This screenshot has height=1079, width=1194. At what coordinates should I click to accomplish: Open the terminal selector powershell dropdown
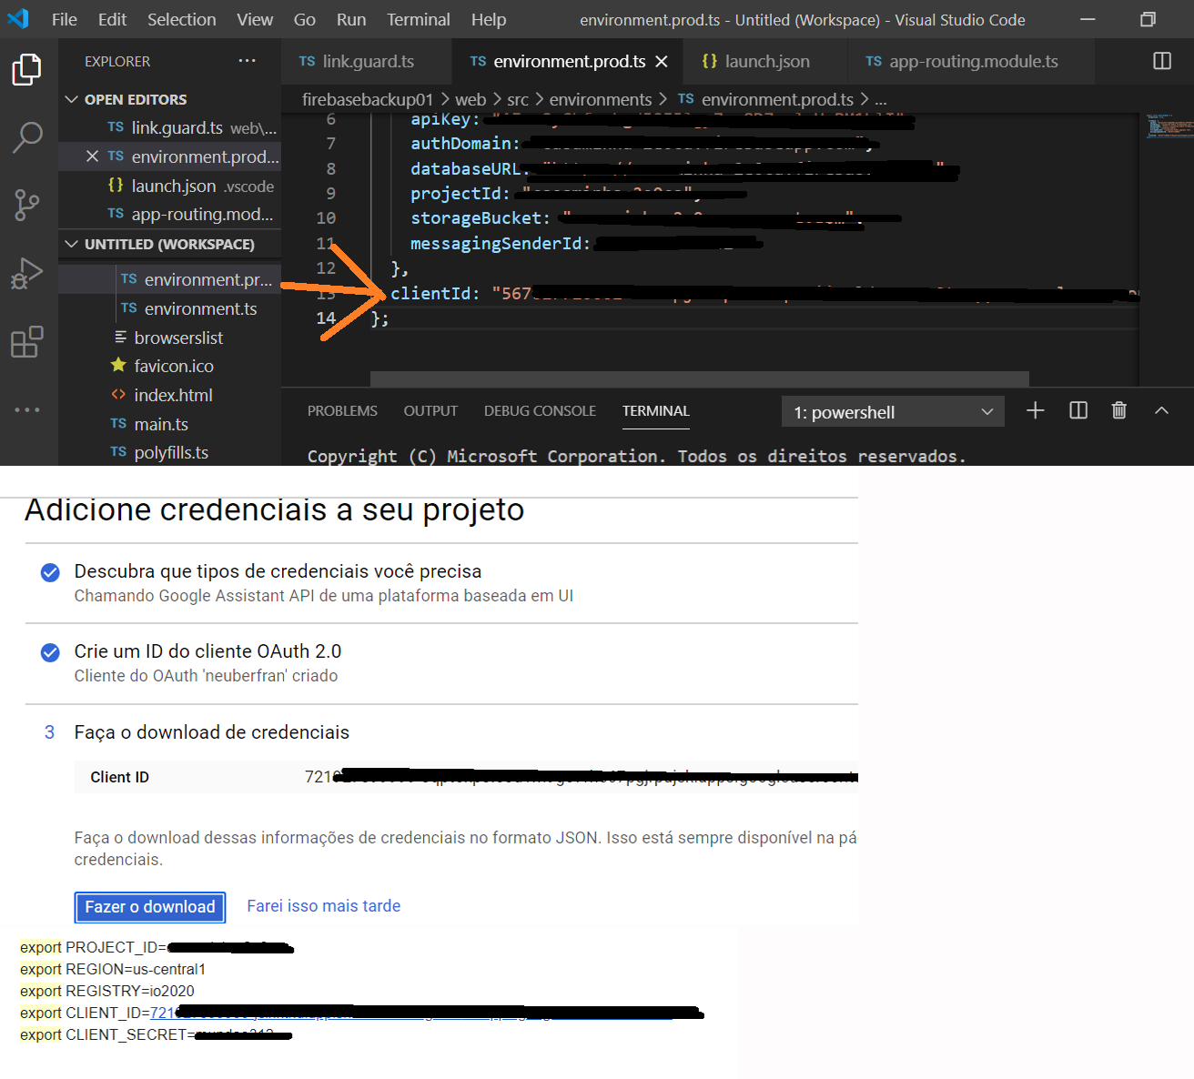pyautogui.click(x=893, y=412)
